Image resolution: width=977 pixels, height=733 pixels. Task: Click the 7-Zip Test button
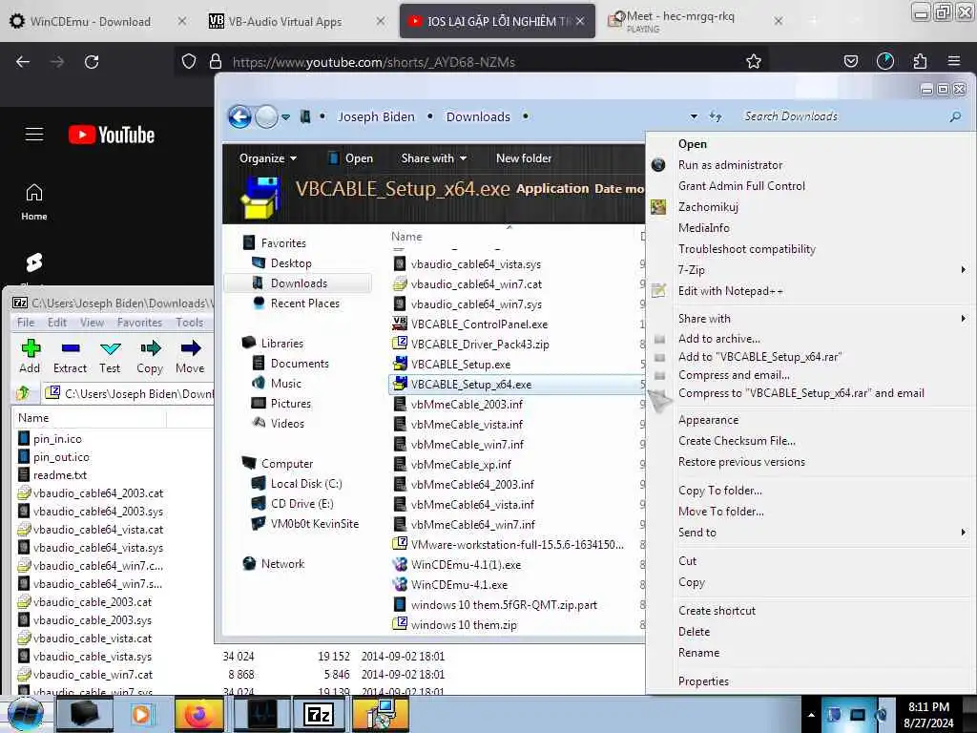110,356
